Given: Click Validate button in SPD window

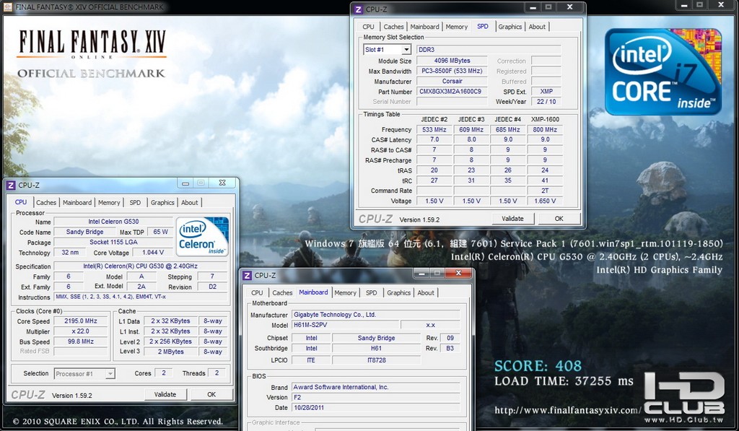Looking at the screenshot, I should (x=512, y=219).
